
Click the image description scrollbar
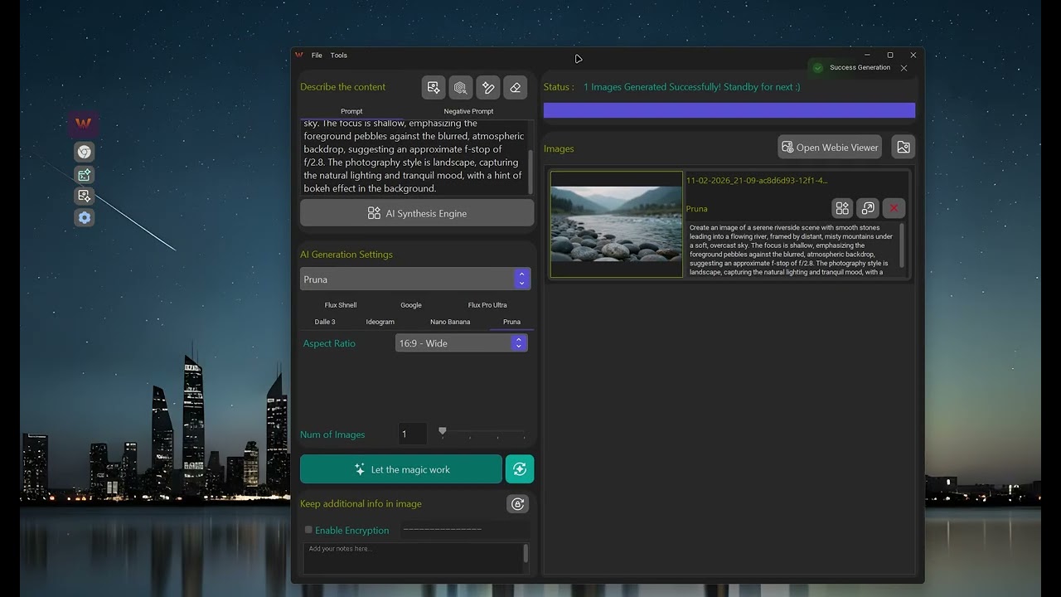tap(902, 245)
